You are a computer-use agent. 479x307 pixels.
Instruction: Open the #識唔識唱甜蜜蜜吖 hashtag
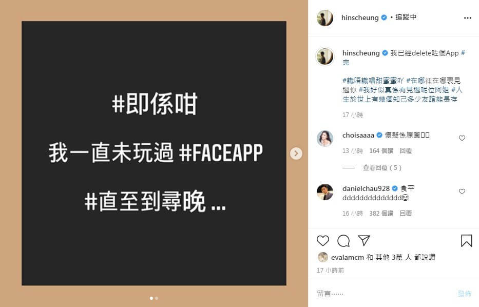point(373,81)
